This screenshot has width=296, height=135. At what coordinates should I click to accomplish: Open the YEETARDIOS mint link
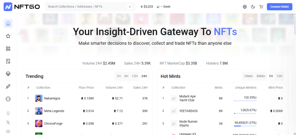click(188, 111)
